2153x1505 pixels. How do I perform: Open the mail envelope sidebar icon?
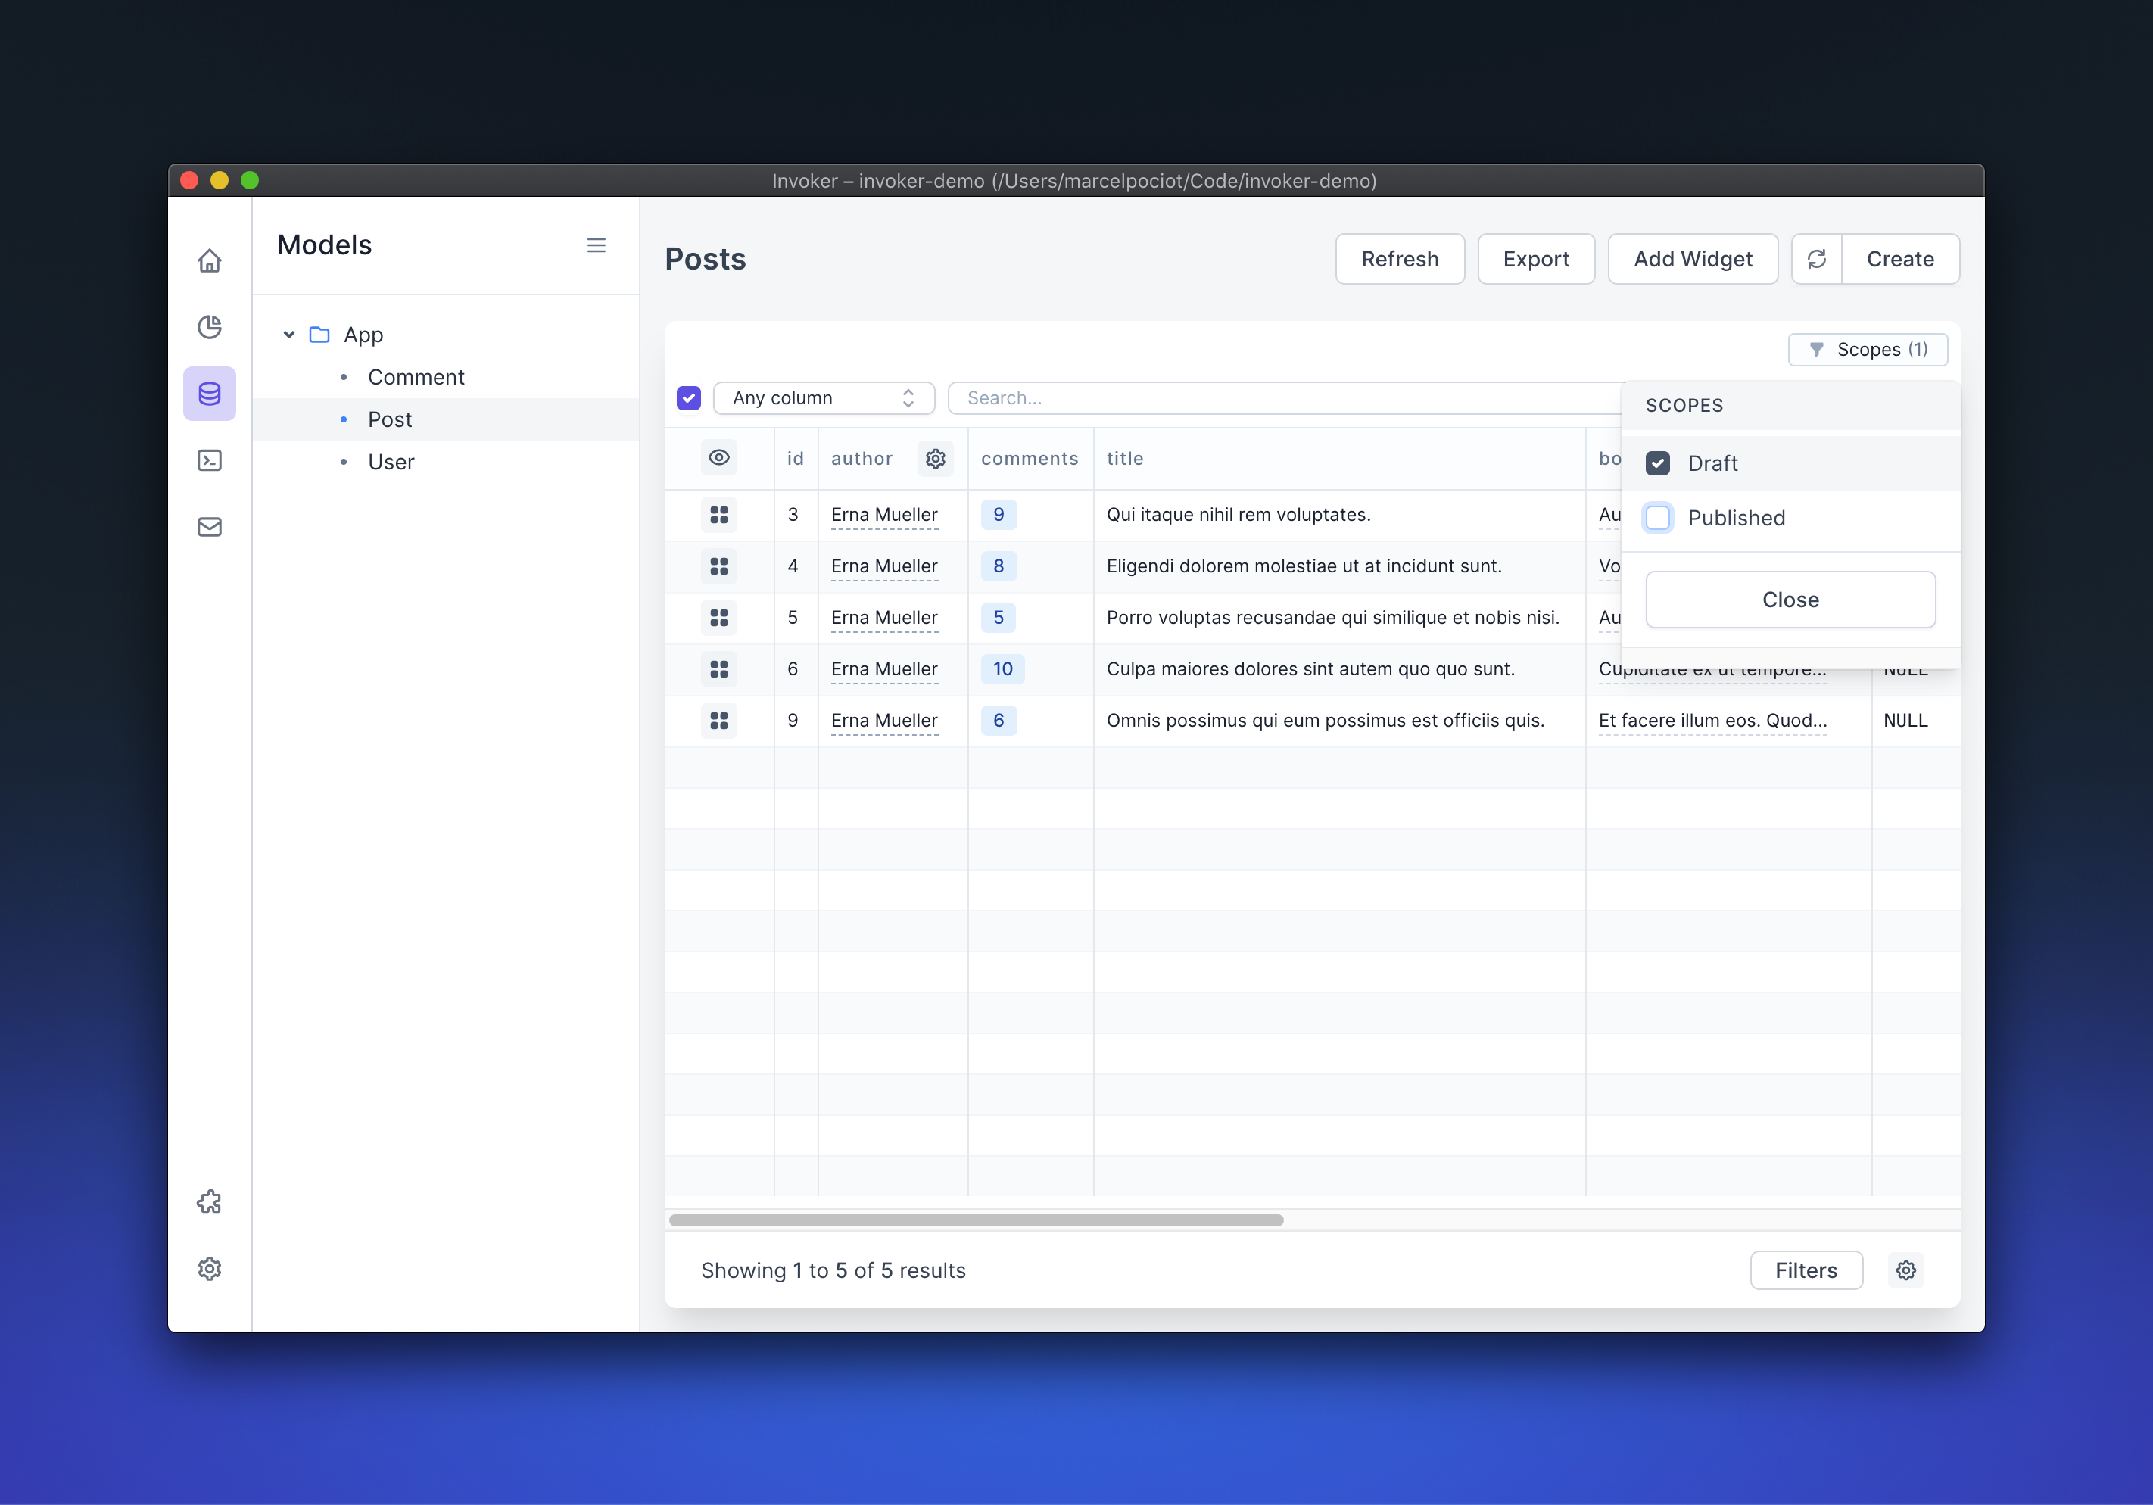209,526
